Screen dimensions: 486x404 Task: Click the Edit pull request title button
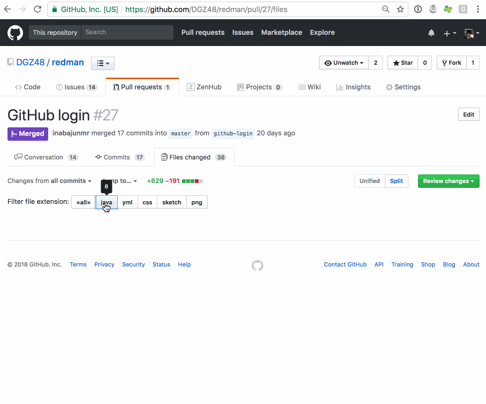click(x=469, y=115)
